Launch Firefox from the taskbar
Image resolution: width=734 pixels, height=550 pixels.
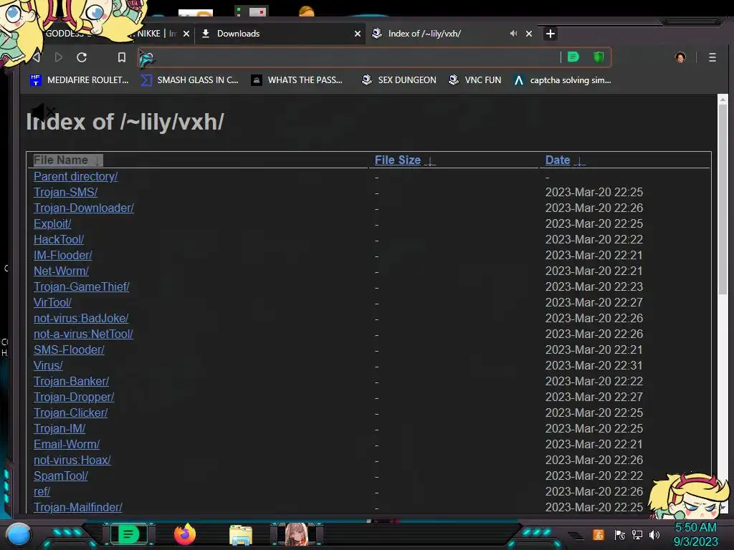pyautogui.click(x=185, y=534)
